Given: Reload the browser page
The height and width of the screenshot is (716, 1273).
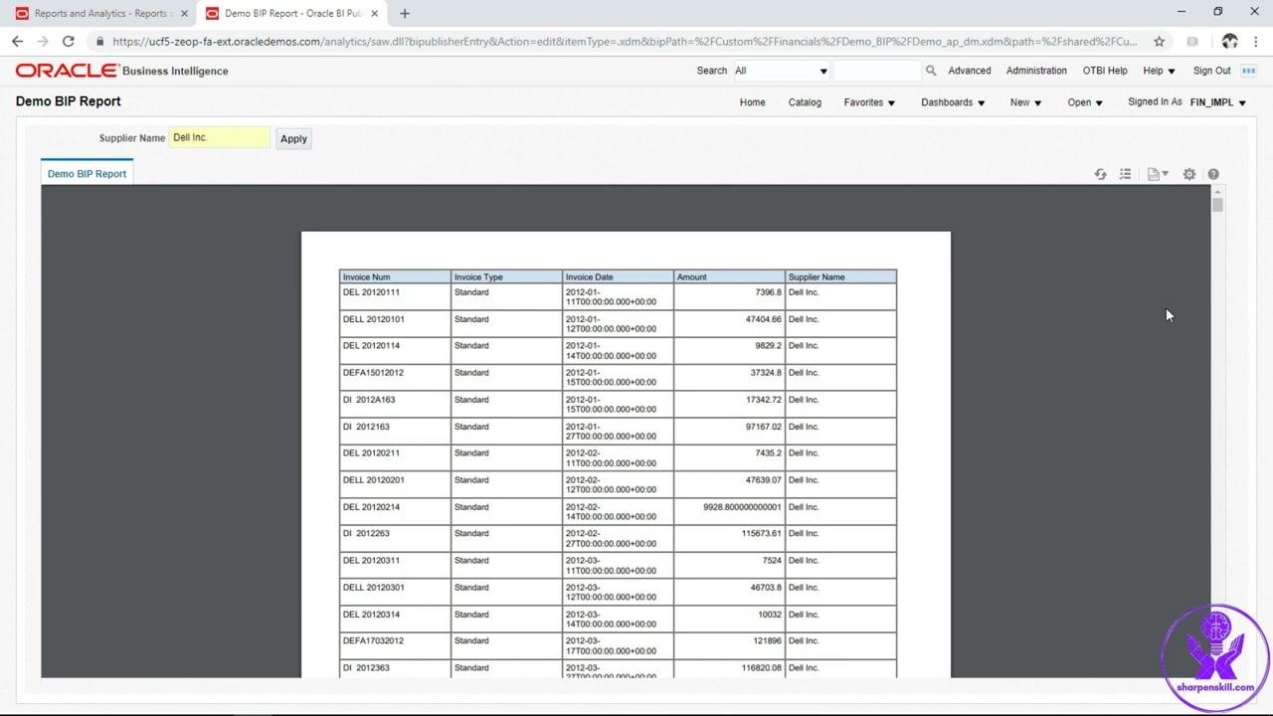Looking at the screenshot, I should coord(68,41).
